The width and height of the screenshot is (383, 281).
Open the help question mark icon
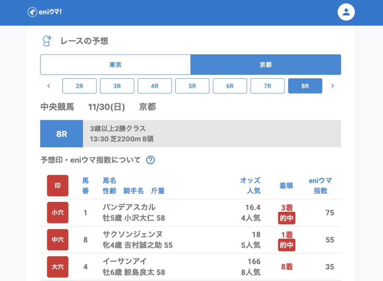(x=150, y=160)
